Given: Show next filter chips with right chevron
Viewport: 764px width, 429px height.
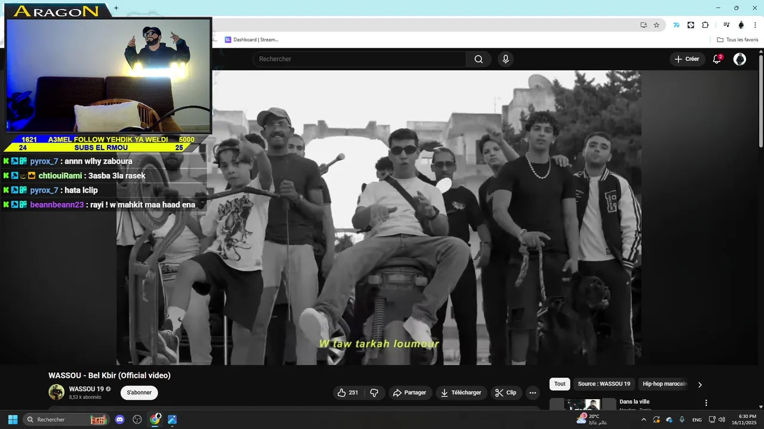Looking at the screenshot, I should point(700,385).
